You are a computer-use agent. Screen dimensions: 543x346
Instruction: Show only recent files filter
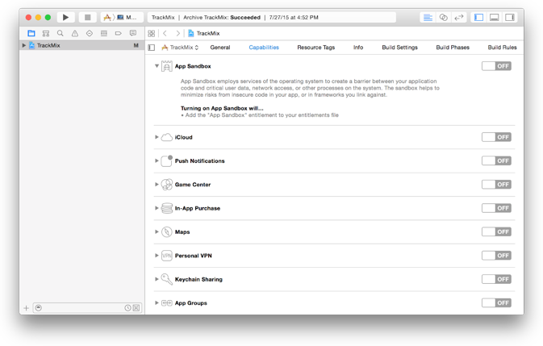click(x=127, y=308)
